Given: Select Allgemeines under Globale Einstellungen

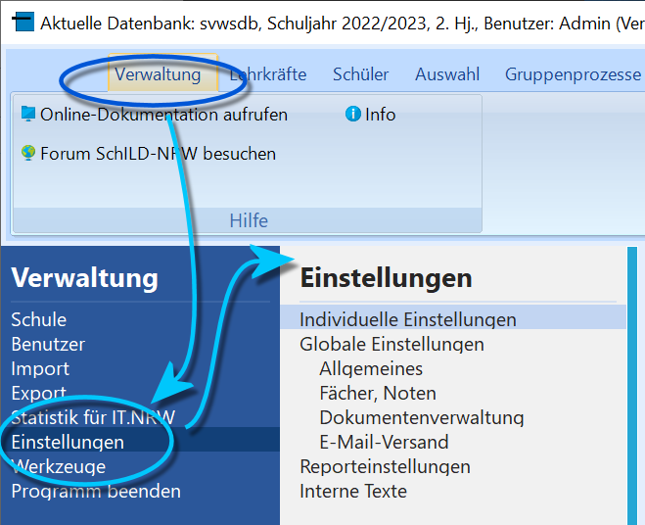Looking at the screenshot, I should (371, 368).
